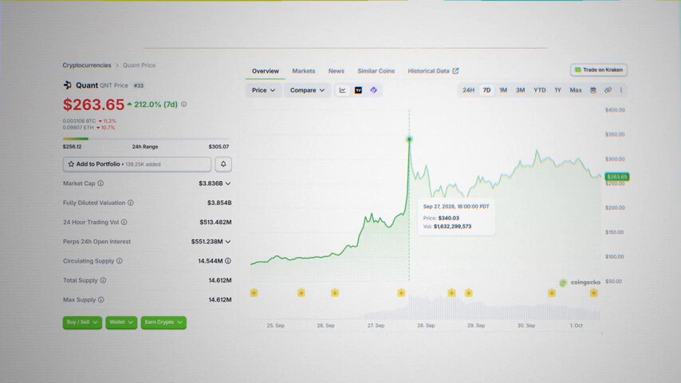Click the Add to Portfolio button
Viewport: 681px width, 383px height.
(137, 164)
